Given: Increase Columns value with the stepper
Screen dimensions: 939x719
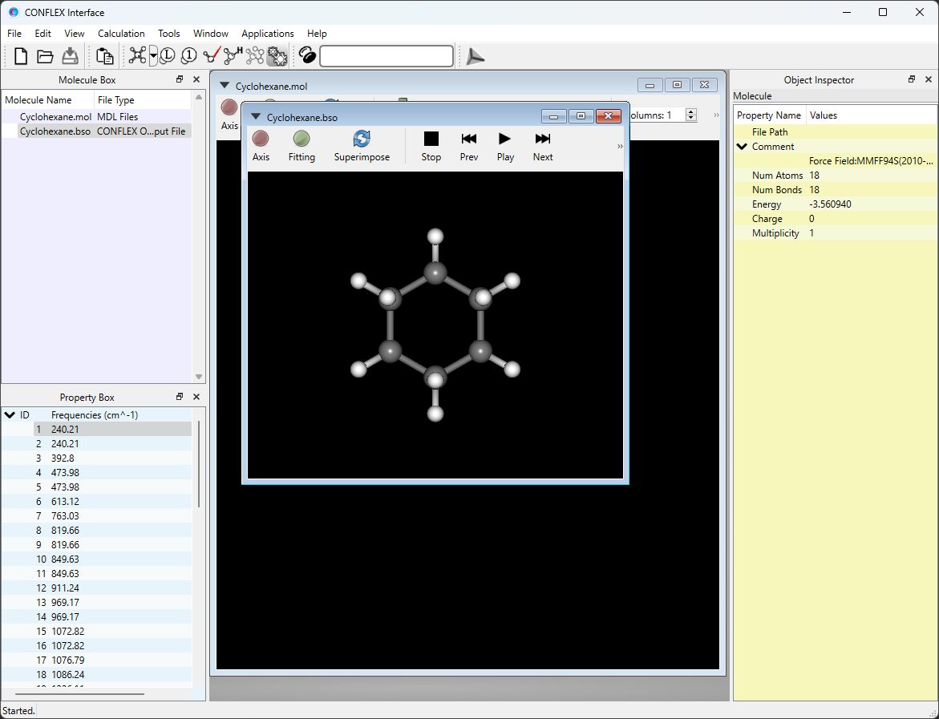Looking at the screenshot, I should click(x=690, y=111).
